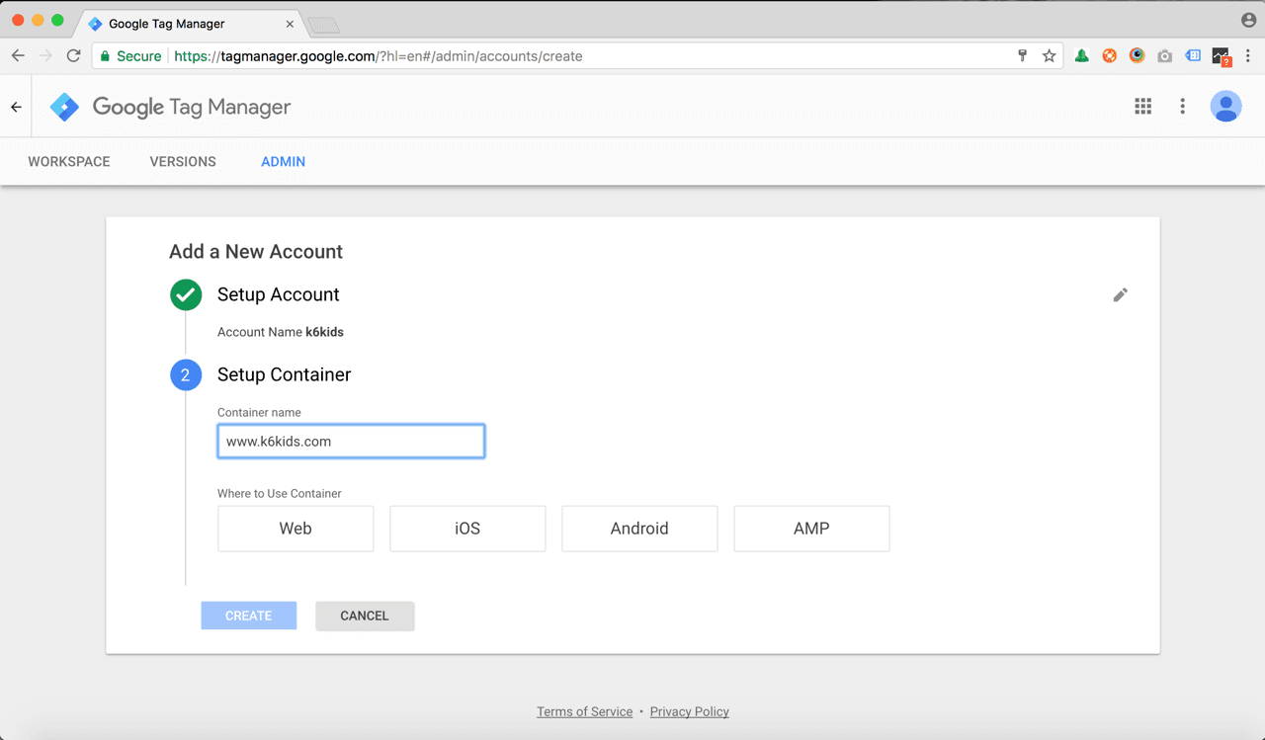Edit the Setup Account step with pencil icon
This screenshot has width=1265, height=740.
point(1120,294)
